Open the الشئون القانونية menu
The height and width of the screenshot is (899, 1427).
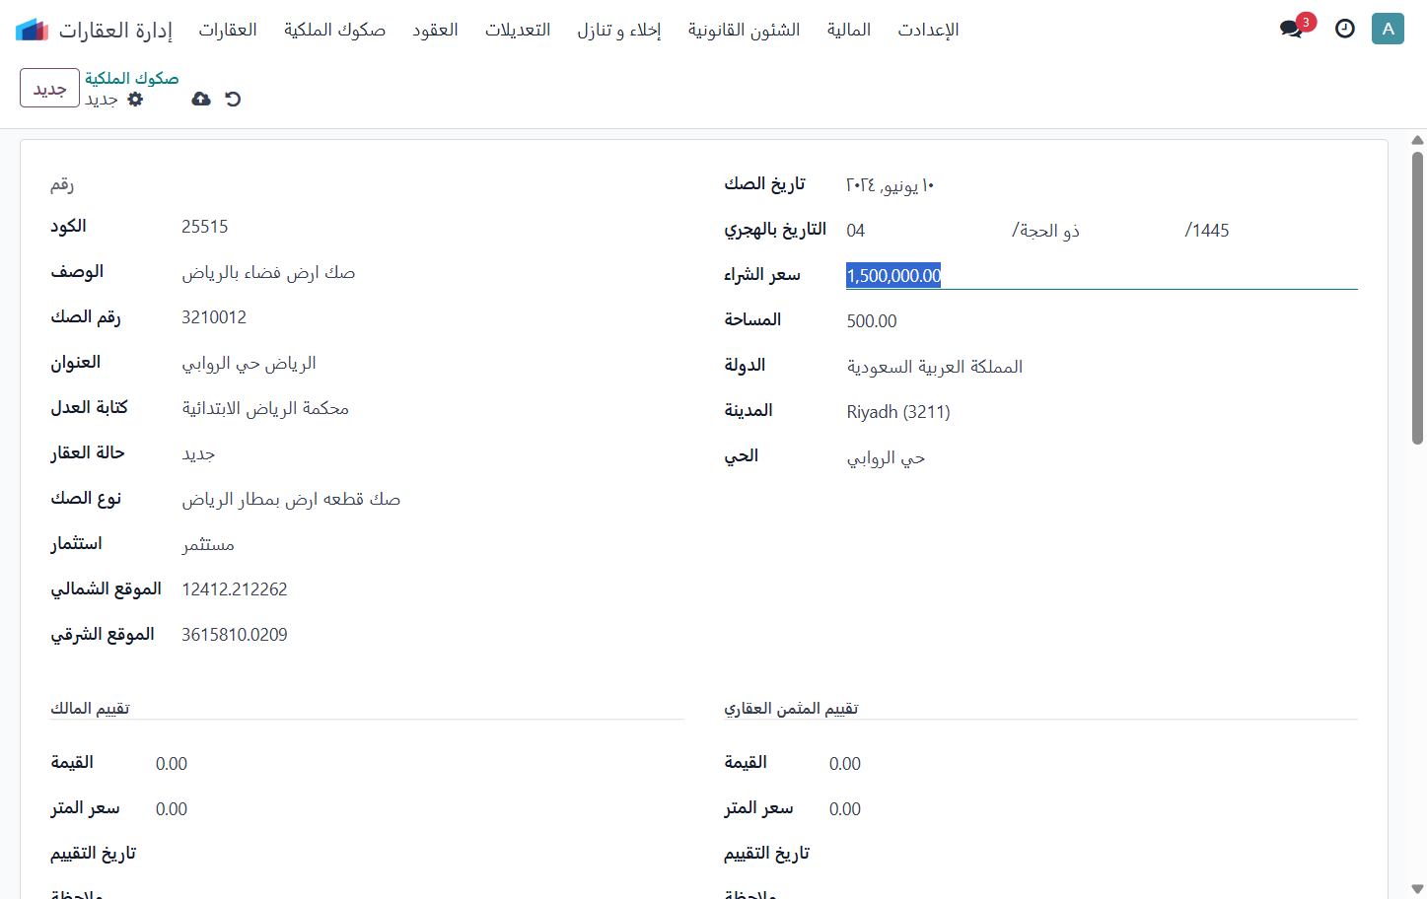pos(744,30)
